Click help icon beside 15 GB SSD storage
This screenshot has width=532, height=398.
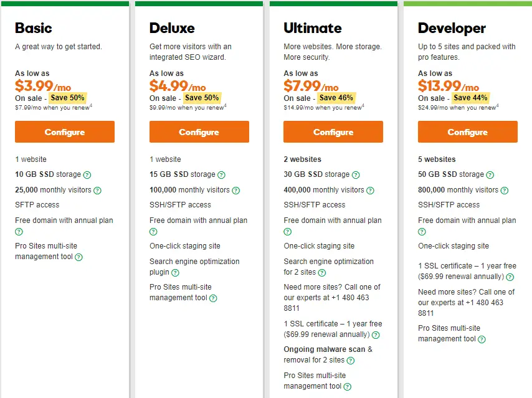click(221, 175)
